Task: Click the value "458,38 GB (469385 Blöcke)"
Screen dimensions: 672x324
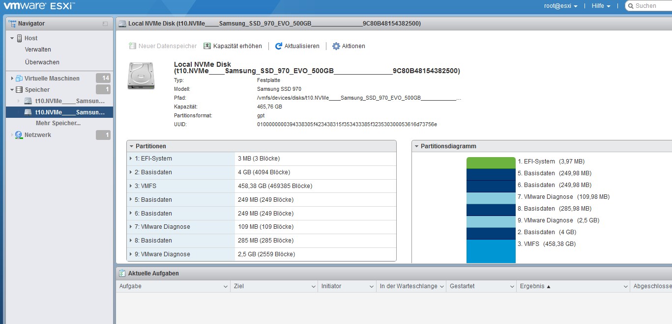Action: click(x=275, y=186)
